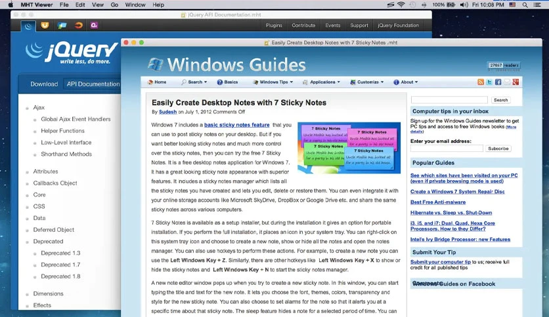Open Basics in Windows Guides nav

(x=227, y=82)
